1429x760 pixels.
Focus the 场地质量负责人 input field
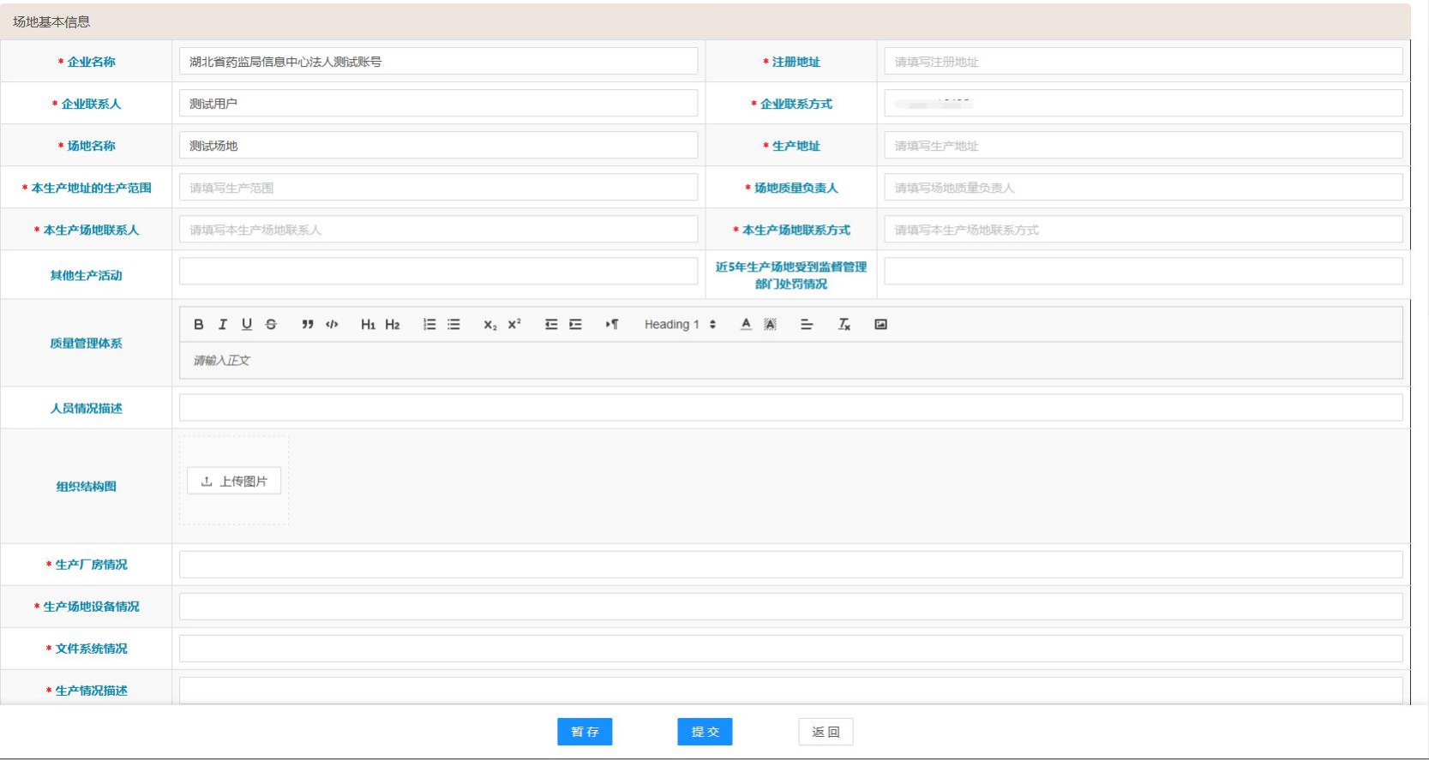coord(1144,188)
